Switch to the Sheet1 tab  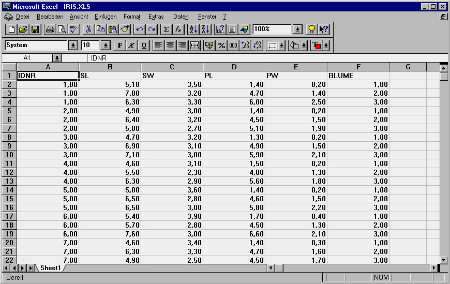click(x=50, y=268)
